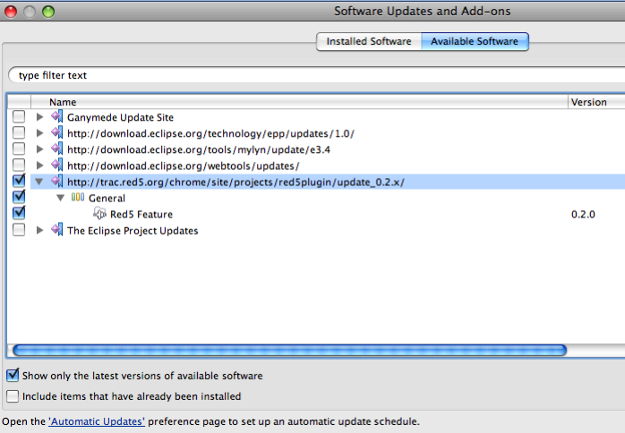
Task: Expand the Ganymede Update Site node
Action: [x=39, y=117]
